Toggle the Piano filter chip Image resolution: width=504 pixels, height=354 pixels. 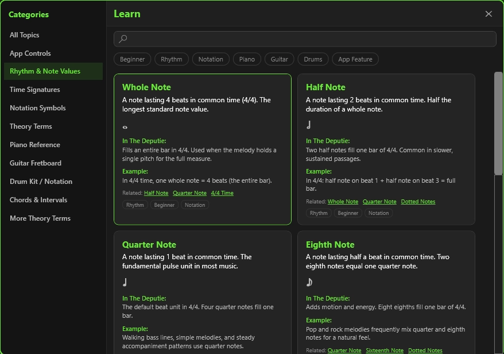(247, 59)
